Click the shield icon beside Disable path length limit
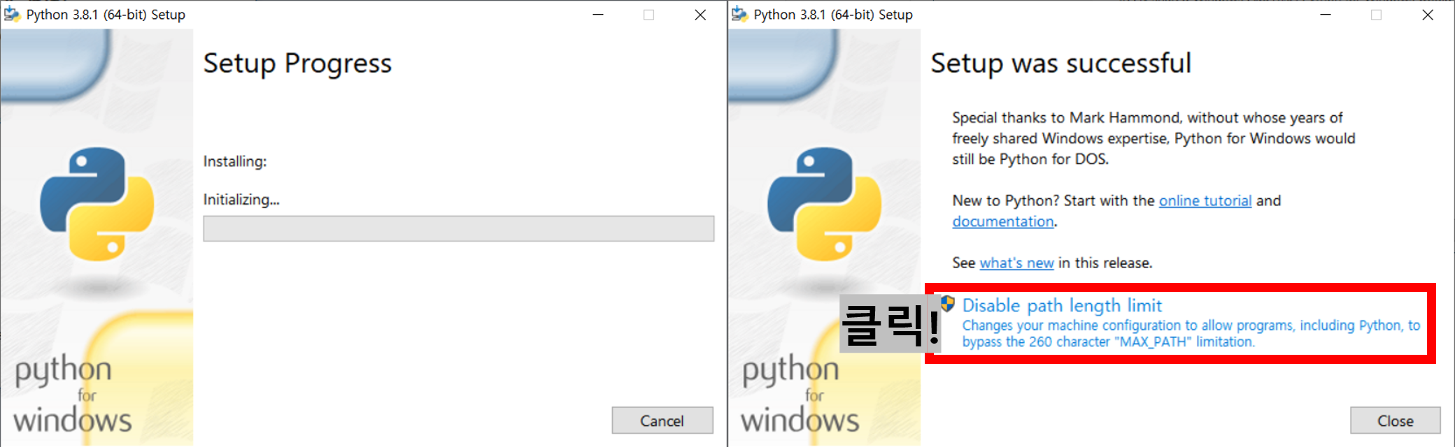The height and width of the screenshot is (447, 1455). click(x=948, y=304)
